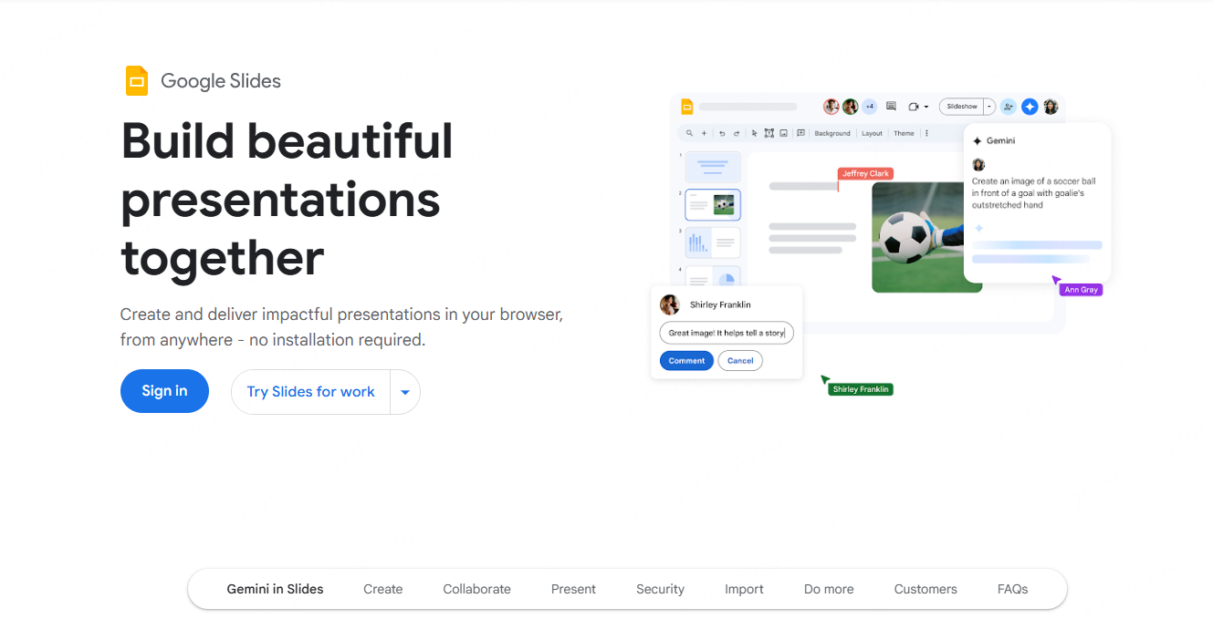Open the three-dot more options in toolbar

[927, 133]
